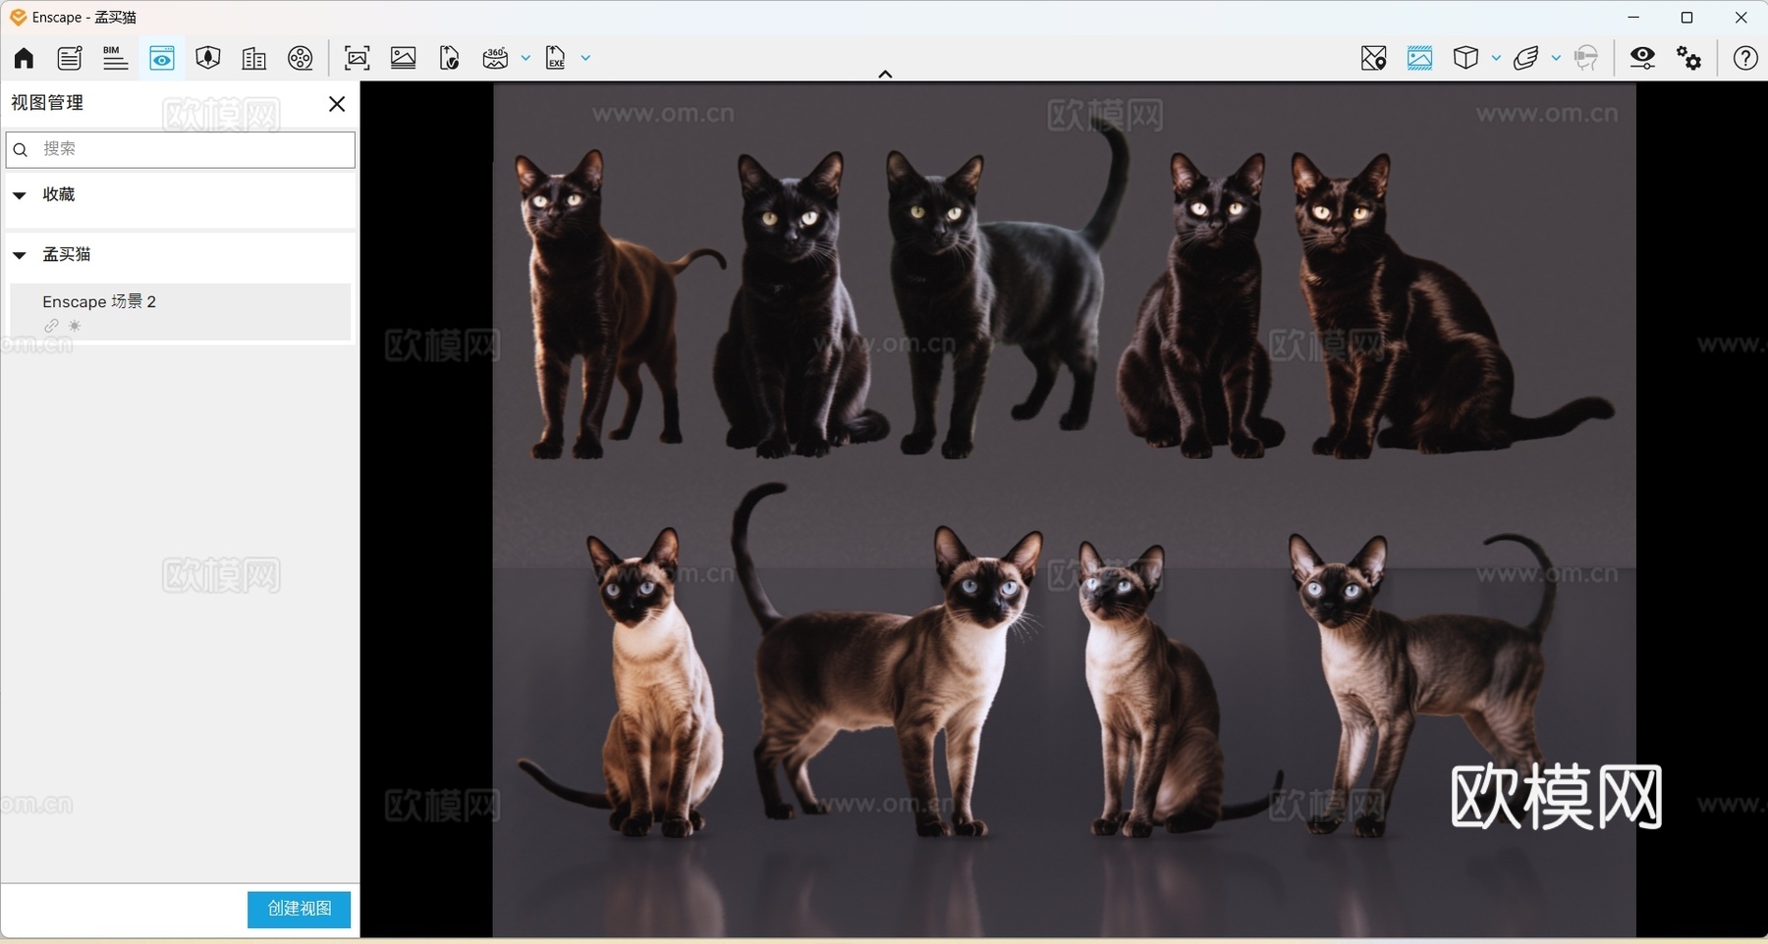The height and width of the screenshot is (944, 1768).
Task: Click the batch rendering picture icon
Action: pos(404,58)
